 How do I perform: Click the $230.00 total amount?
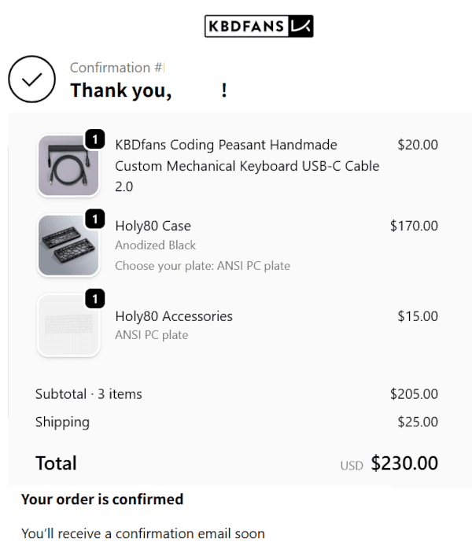(x=404, y=463)
